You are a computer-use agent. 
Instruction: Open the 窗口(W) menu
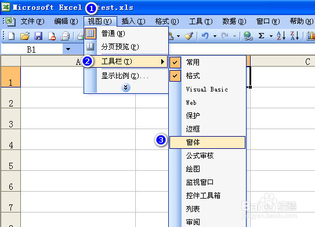coord(268,21)
